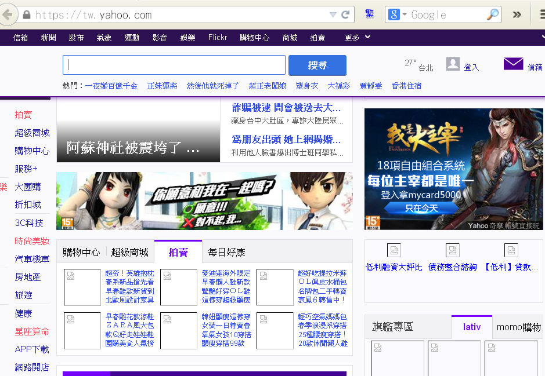Image resolution: width=545 pixels, height=376 pixels.
Task: Open auction link 早春雕花款涼鞋
Action: pyautogui.click(x=129, y=317)
